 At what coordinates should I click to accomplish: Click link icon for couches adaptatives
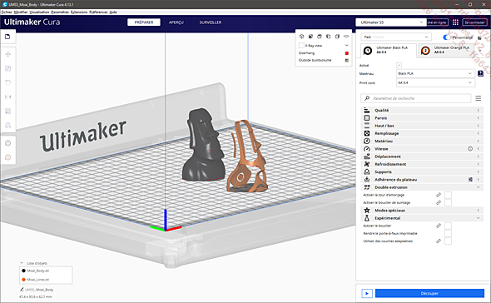439,241
